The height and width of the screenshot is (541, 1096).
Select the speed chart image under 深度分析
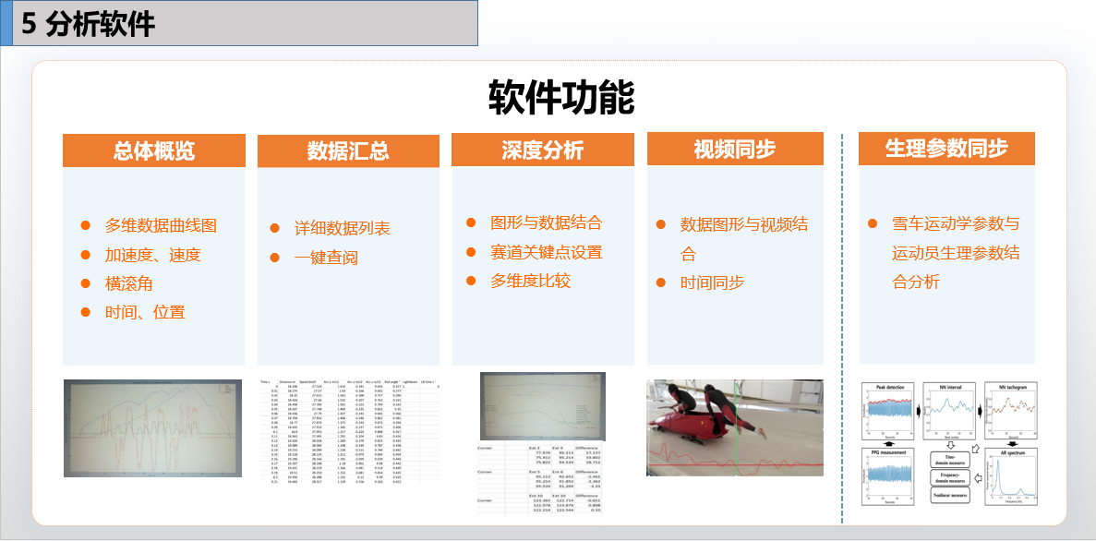(543, 404)
